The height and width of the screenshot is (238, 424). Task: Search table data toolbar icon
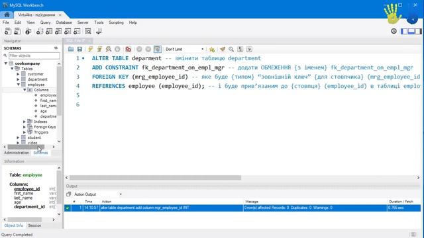pos(88,31)
